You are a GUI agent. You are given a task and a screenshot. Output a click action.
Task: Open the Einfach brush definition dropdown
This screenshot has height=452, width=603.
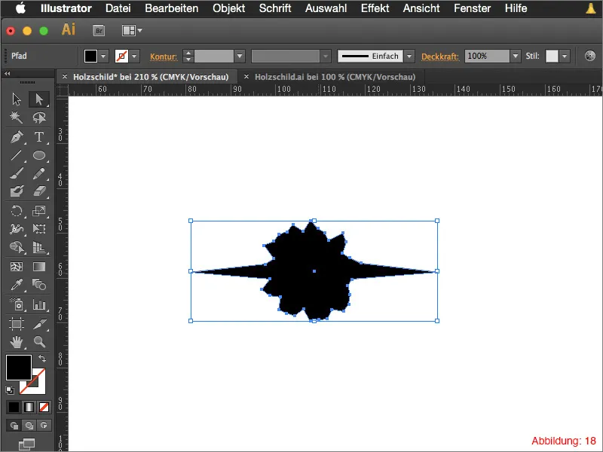tap(409, 56)
